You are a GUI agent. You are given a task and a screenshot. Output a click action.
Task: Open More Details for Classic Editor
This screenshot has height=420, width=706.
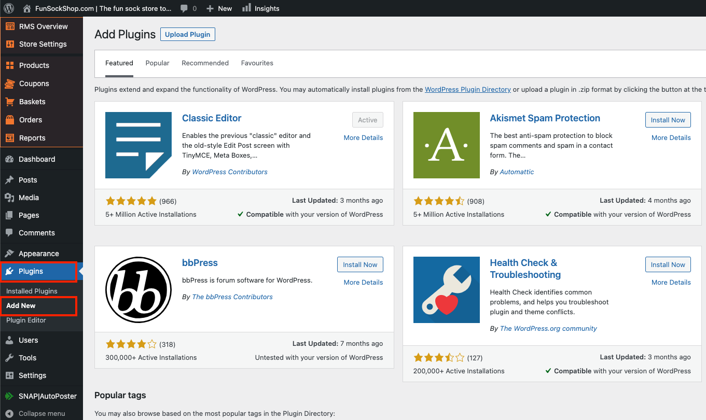coord(363,138)
